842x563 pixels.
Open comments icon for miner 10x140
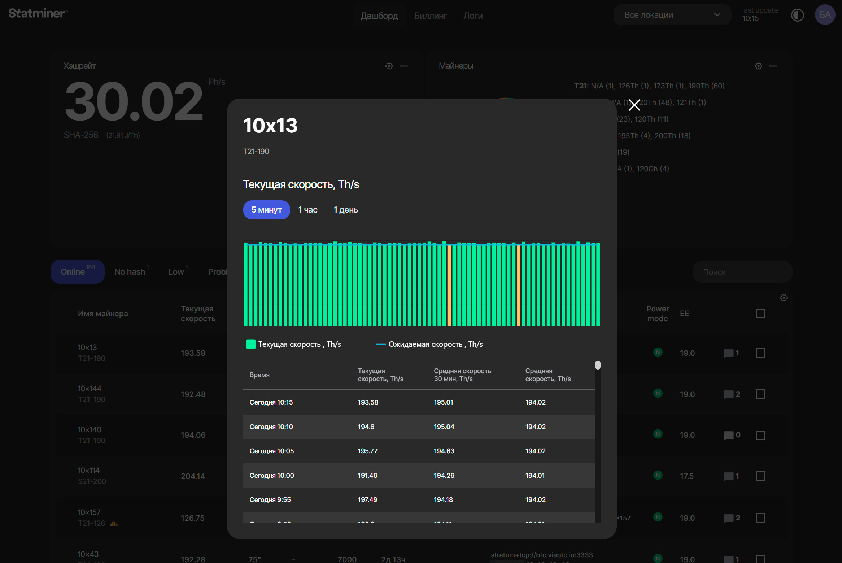tap(728, 435)
